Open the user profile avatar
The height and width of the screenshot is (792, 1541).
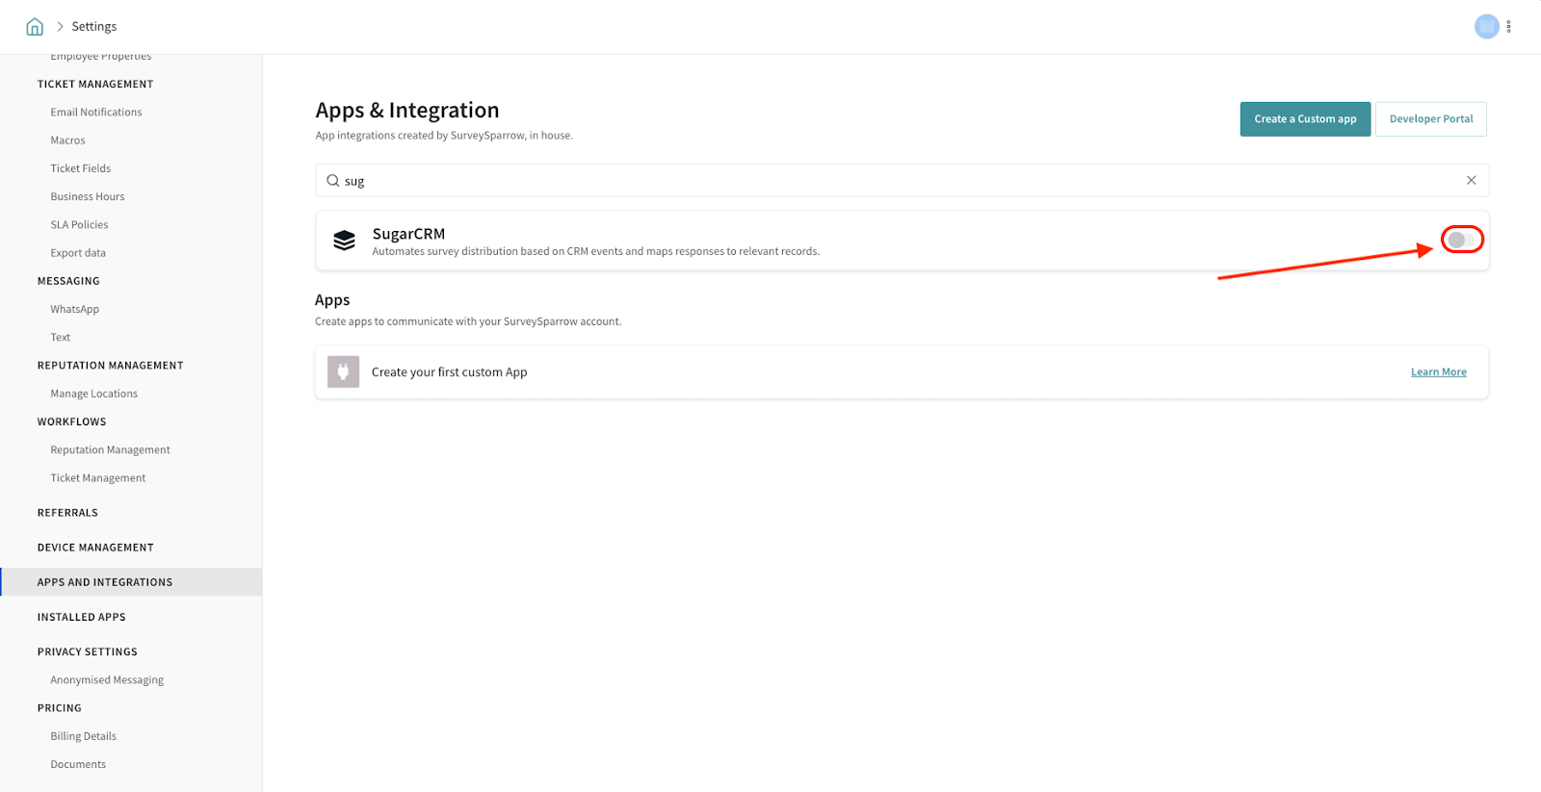pos(1486,27)
